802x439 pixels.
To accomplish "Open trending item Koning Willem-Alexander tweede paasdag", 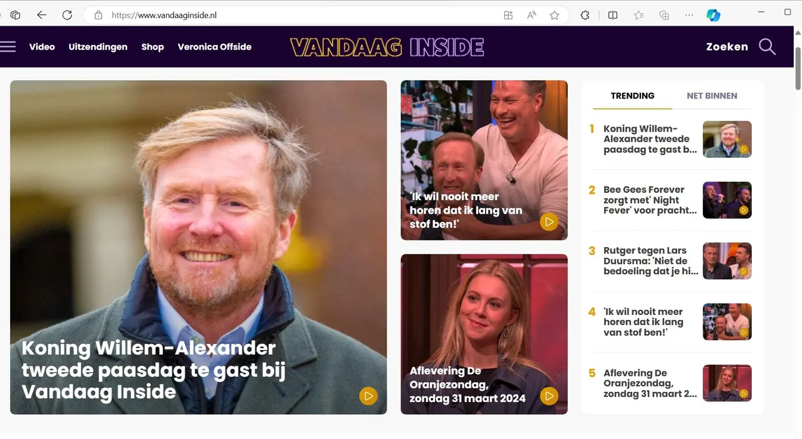I will coord(650,139).
